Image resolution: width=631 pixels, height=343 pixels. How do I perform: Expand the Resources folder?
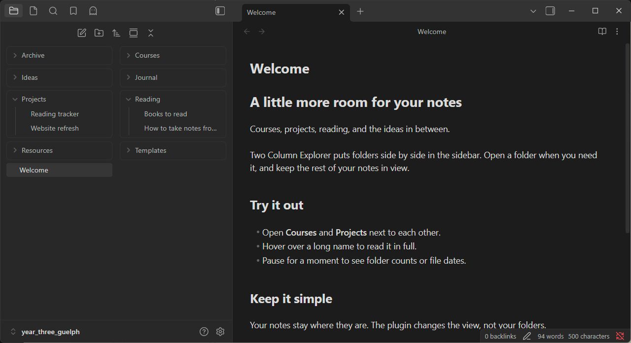[x=60, y=151]
